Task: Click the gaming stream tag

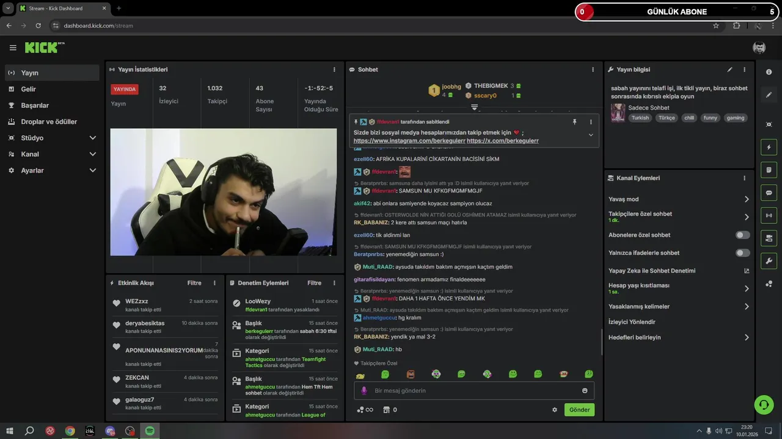Action: click(x=736, y=118)
